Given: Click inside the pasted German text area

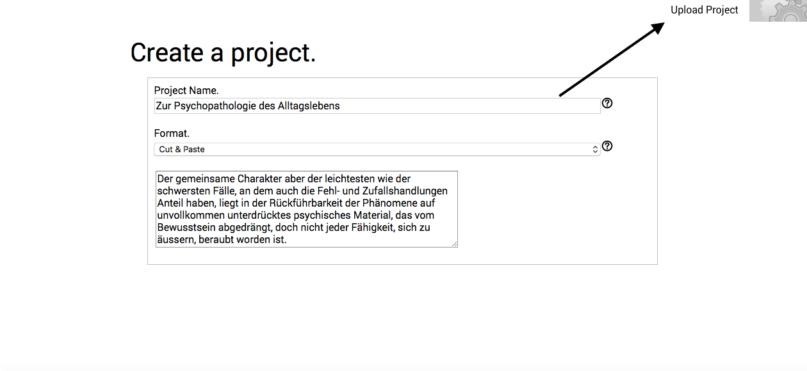Looking at the screenshot, I should (x=307, y=209).
